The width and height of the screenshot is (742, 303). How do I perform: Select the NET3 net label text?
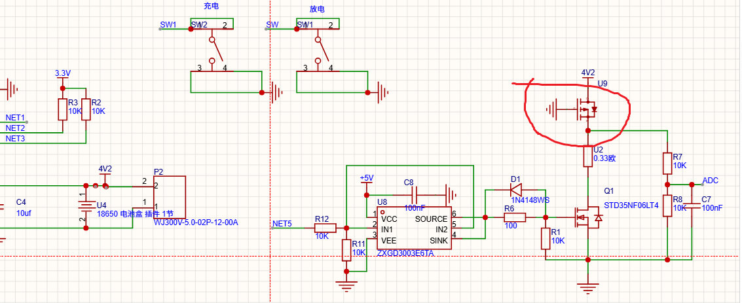pyautogui.click(x=15, y=138)
